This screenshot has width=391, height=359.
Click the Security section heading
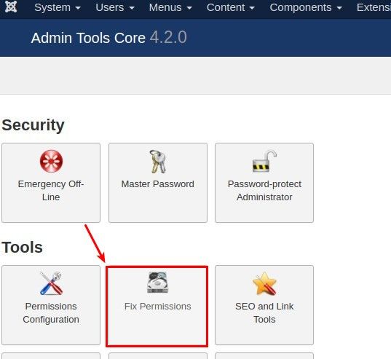33,125
